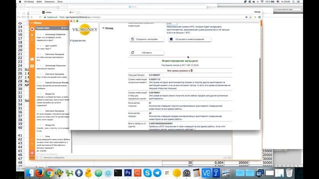The image size is (319, 179).
Task: Click the Инвестирование запущено status text
Action: coord(180,61)
